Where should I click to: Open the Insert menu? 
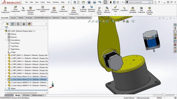(43, 2)
